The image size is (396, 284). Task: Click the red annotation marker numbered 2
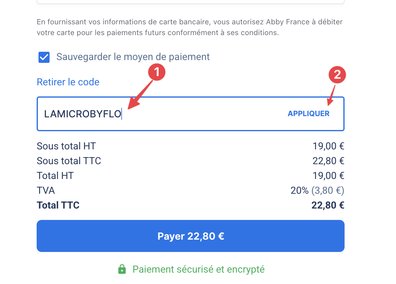[337, 75]
